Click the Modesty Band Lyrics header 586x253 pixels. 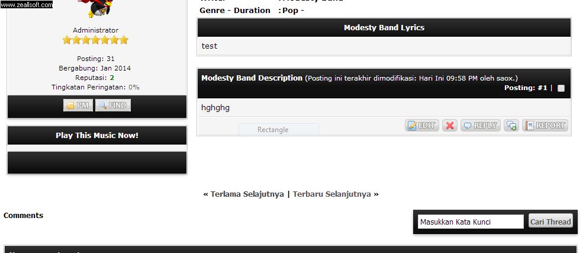point(384,27)
